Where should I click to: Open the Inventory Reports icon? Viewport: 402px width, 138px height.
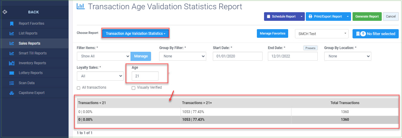(x=12, y=63)
